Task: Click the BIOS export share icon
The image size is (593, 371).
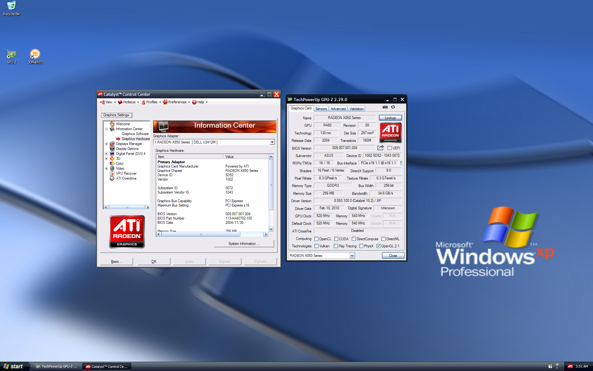Action: 381,148
